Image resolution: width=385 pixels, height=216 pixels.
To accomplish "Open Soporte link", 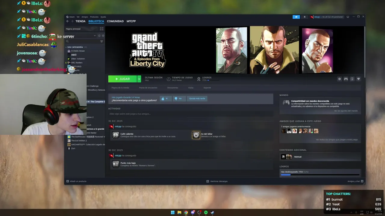I will pyautogui.click(x=207, y=88).
